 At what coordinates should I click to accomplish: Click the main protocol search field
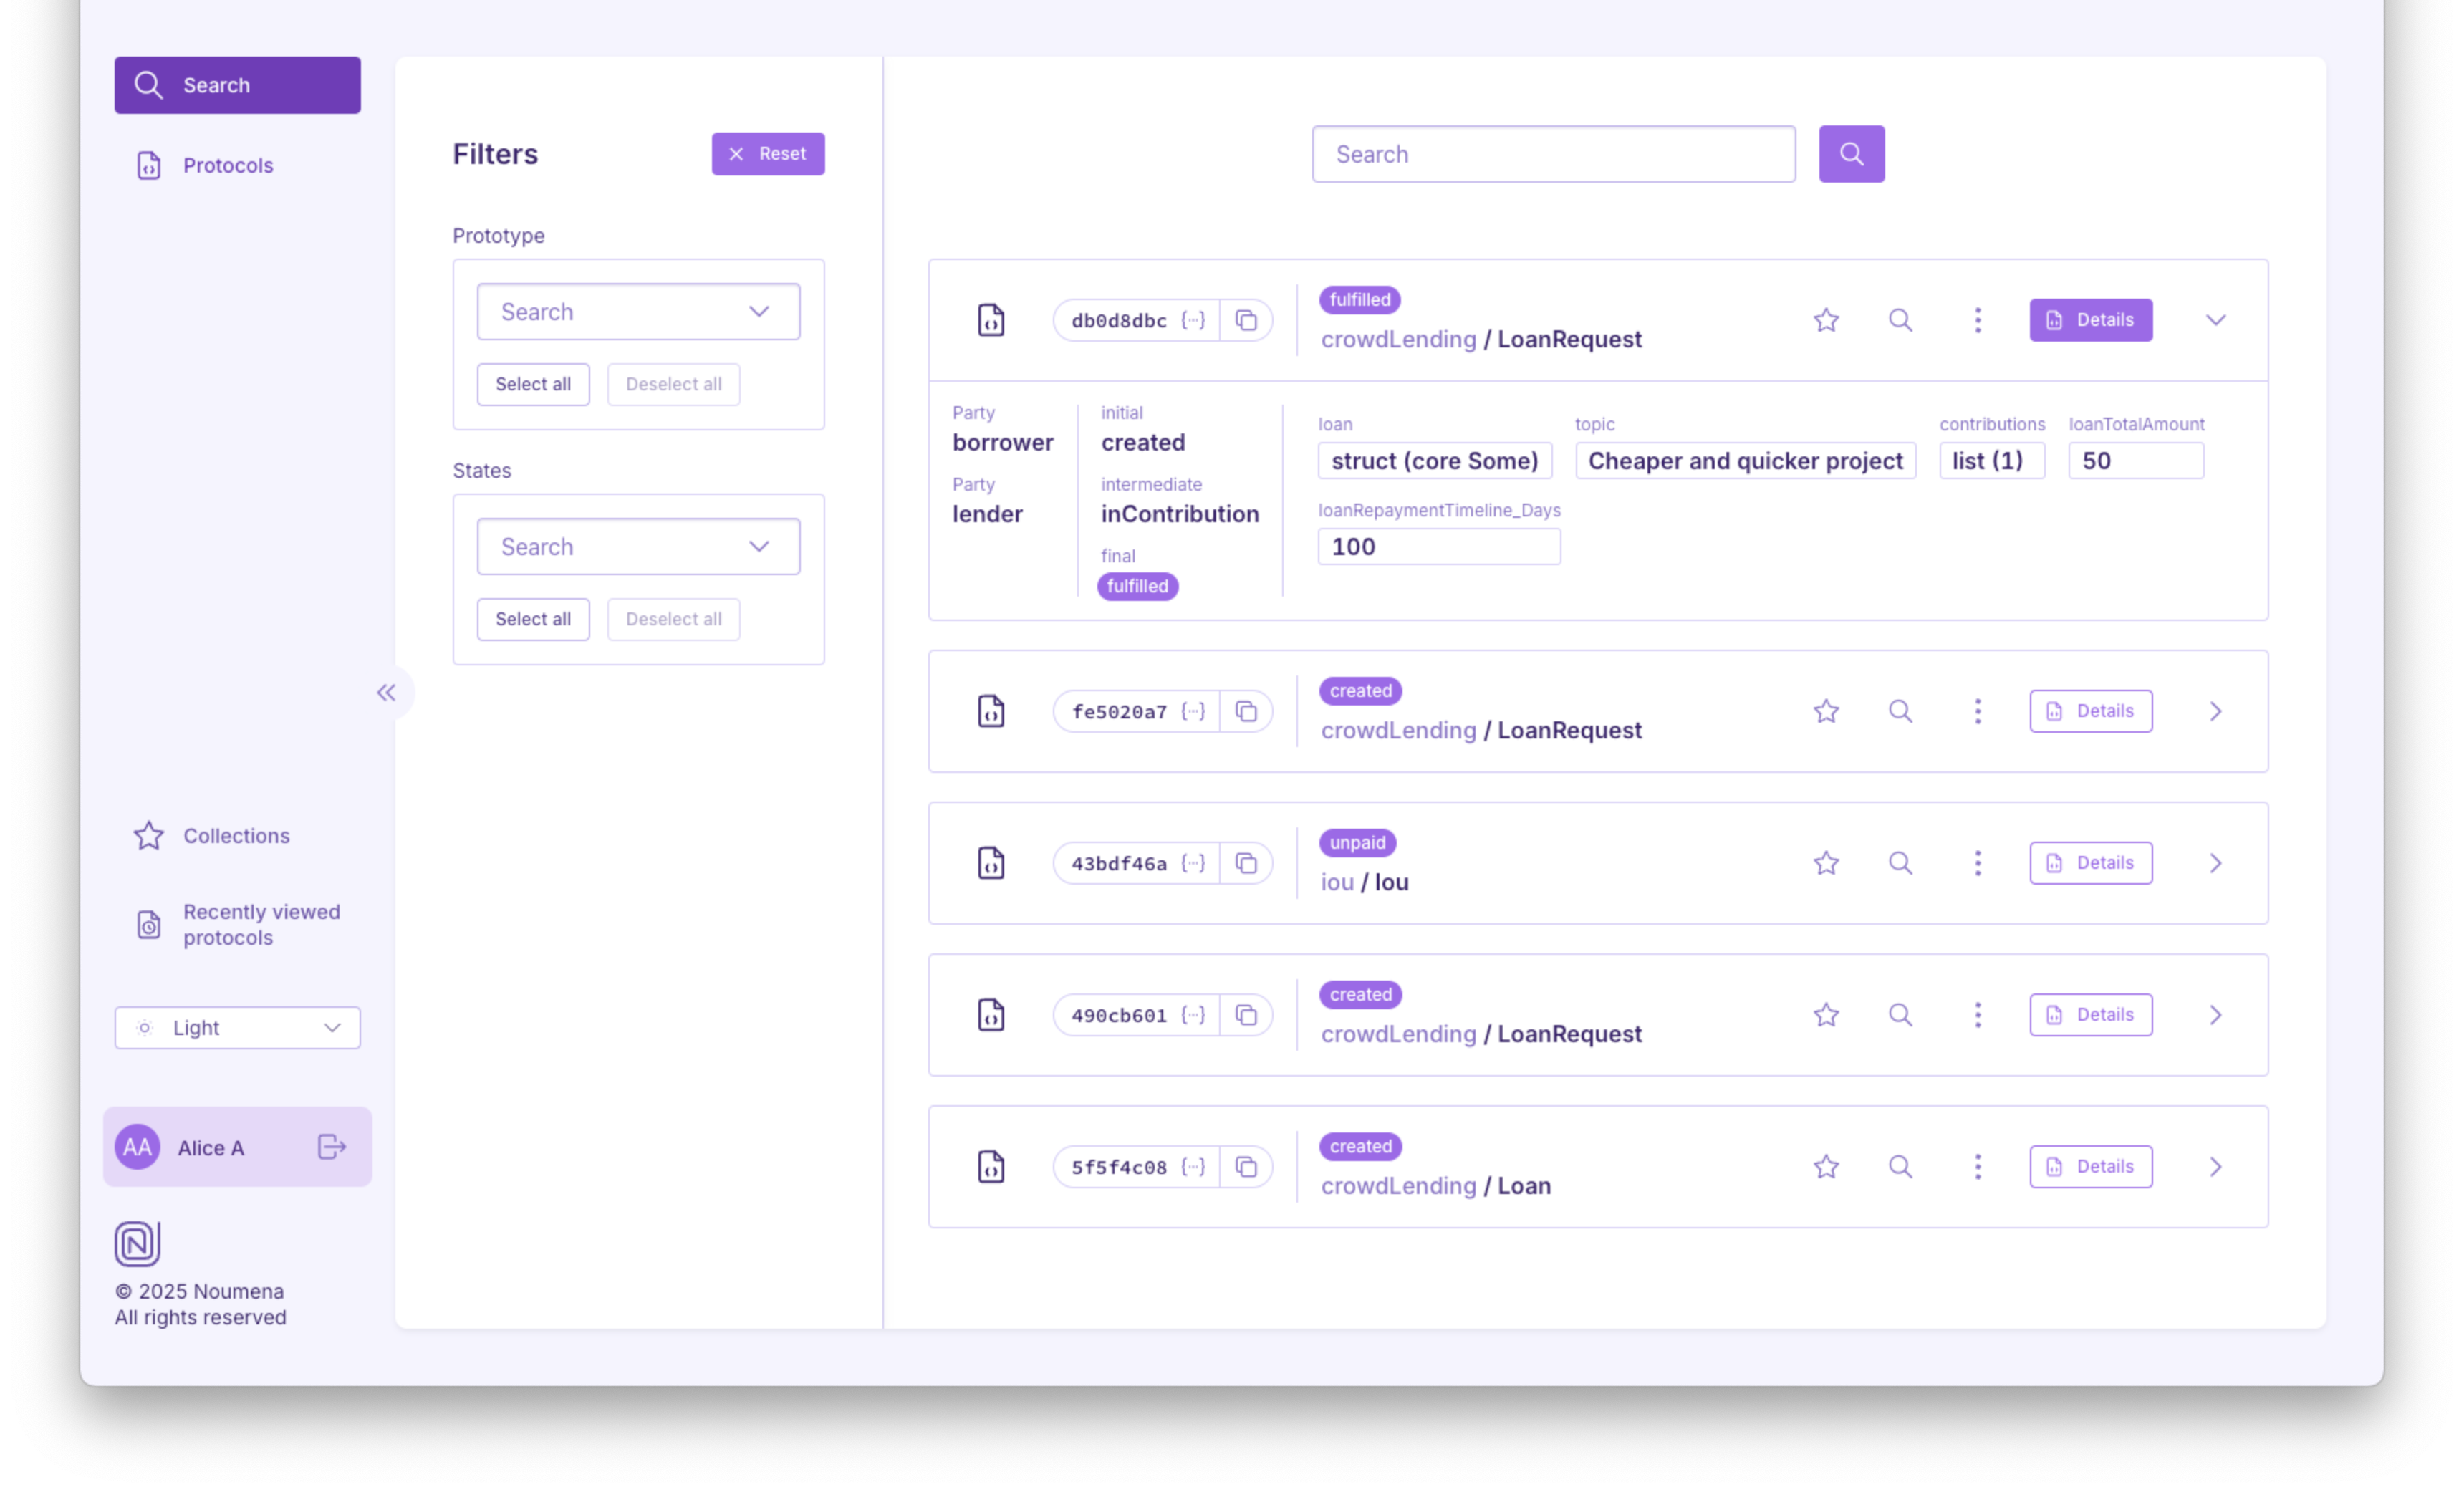pyautogui.click(x=1553, y=154)
